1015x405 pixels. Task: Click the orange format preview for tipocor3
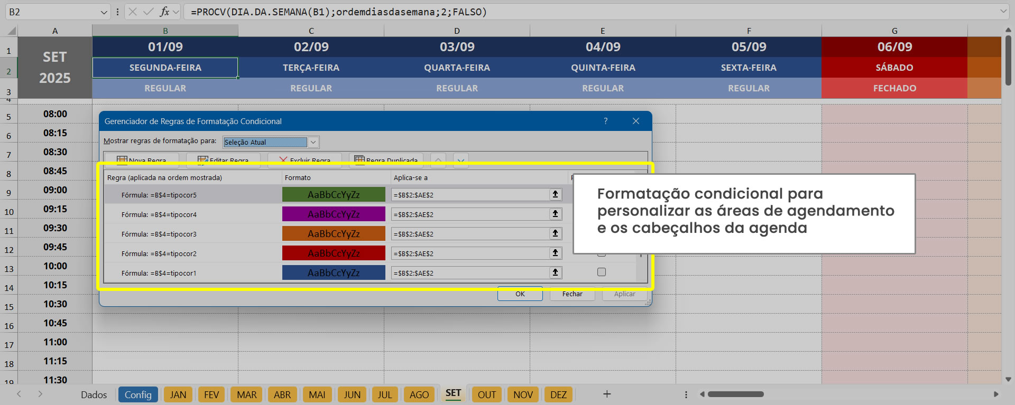click(334, 233)
